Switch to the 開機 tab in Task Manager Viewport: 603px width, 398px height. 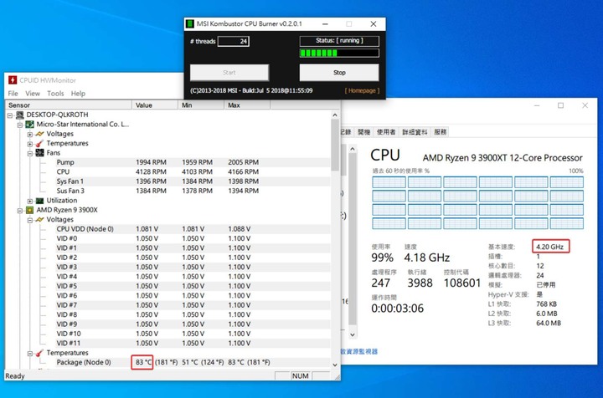[x=363, y=131]
